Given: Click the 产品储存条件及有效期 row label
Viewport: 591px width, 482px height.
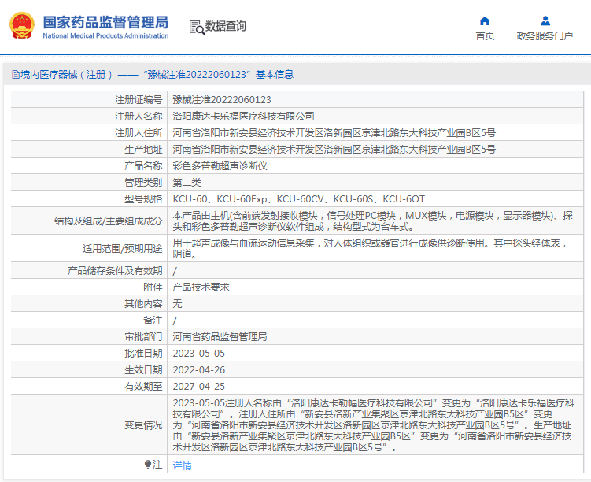Looking at the screenshot, I should point(115,271).
